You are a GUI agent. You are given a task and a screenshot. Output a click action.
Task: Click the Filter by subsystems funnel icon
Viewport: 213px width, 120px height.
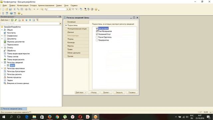[37, 20]
